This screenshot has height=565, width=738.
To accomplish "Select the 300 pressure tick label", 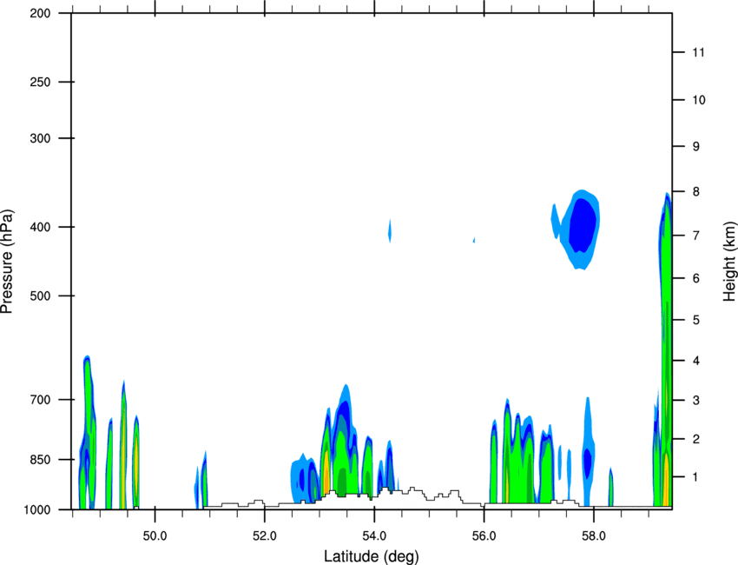I will tap(41, 138).
